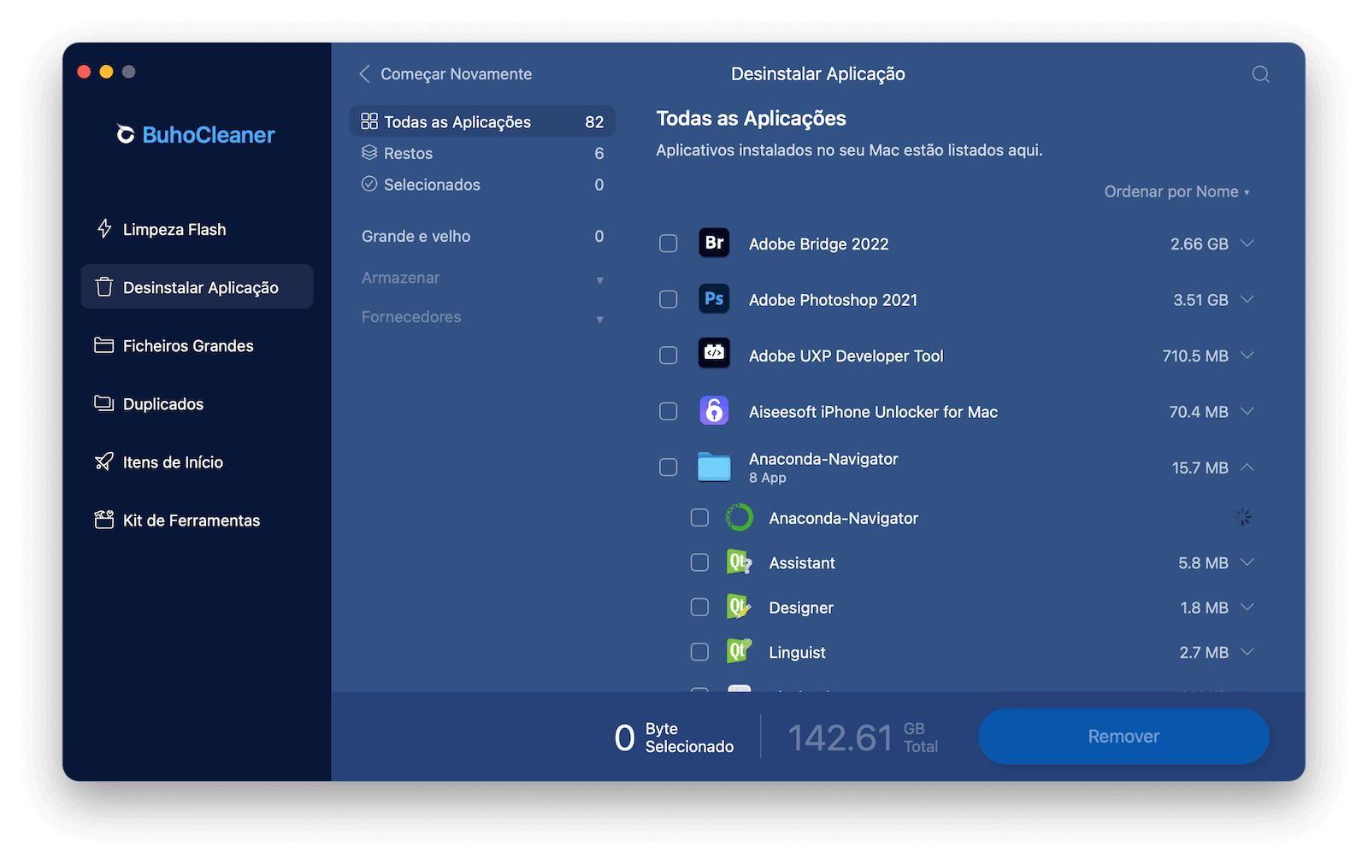The image size is (1368, 864).
Task: Click the Selecionados checkmark circle icon
Action: (x=369, y=184)
